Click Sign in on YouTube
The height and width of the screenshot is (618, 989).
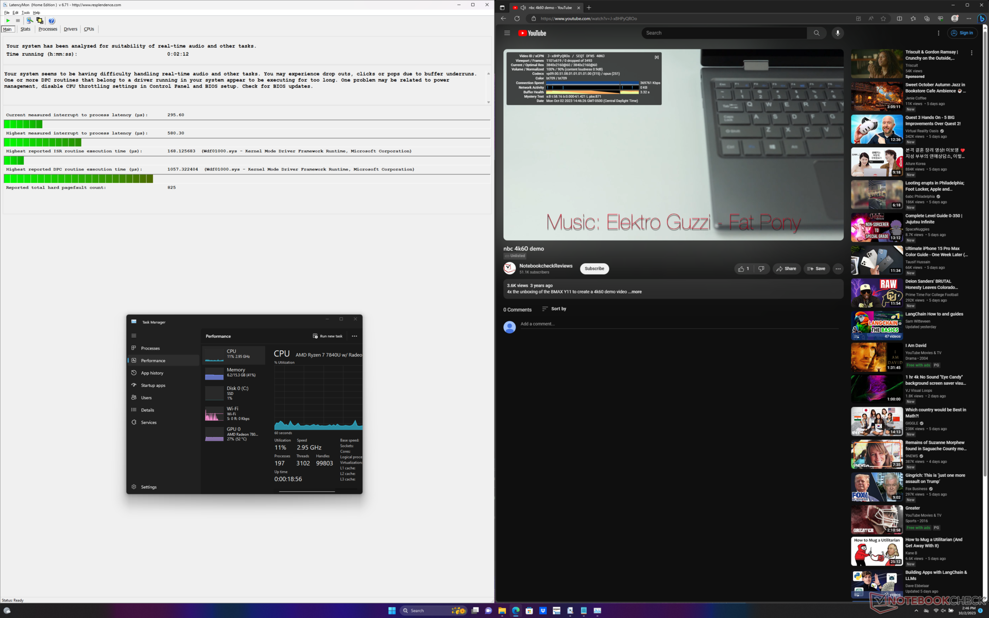coord(962,33)
